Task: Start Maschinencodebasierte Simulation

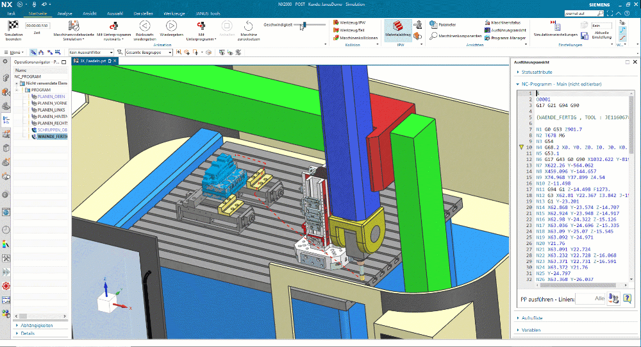Action: pyautogui.click(x=74, y=31)
